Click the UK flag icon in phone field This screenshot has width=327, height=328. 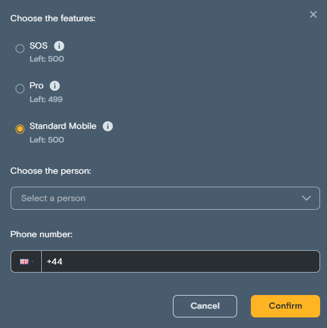24,261
